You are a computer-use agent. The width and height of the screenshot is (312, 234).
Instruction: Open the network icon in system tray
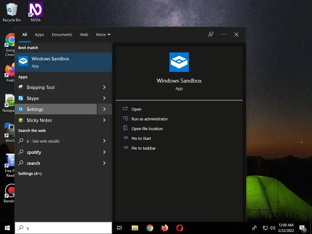pos(265,228)
